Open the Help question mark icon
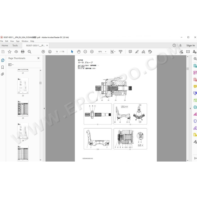Image resolution: width=197 pixels, height=197 pixels. pyautogui.click(x=174, y=45)
